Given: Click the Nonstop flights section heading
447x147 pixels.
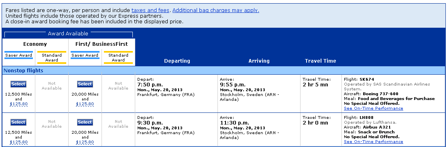Looking at the screenshot, I should [23, 71].
